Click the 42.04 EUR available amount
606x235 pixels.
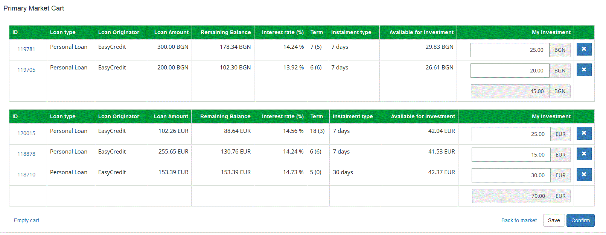point(442,131)
